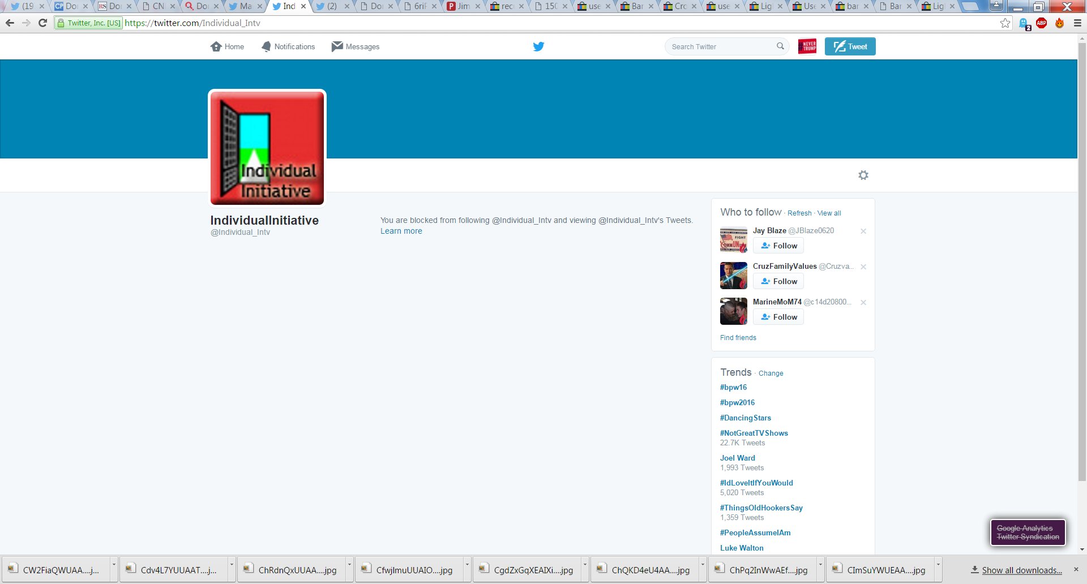
Task: Open the #IdLoveItIfYouWould trend
Action: pyautogui.click(x=756, y=483)
